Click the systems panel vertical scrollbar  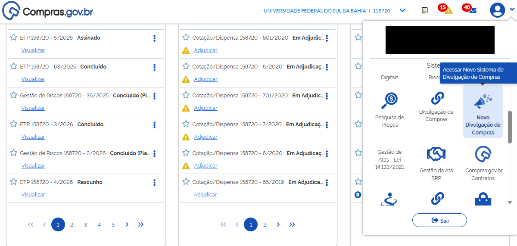(x=510, y=127)
